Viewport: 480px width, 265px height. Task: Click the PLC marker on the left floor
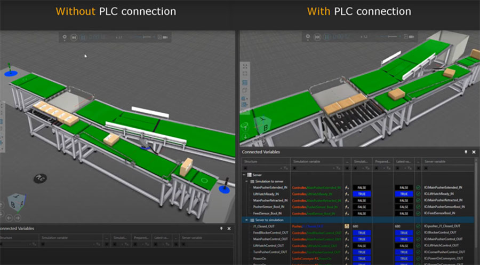pyautogui.click(x=39, y=177)
